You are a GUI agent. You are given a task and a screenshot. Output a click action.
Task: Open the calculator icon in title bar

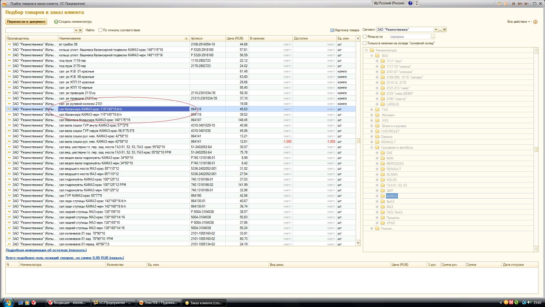tap(499, 4)
